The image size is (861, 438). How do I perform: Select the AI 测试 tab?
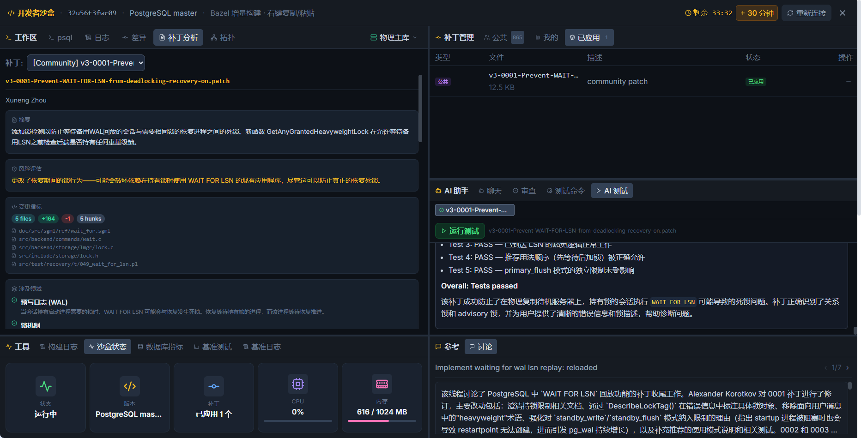(x=612, y=191)
